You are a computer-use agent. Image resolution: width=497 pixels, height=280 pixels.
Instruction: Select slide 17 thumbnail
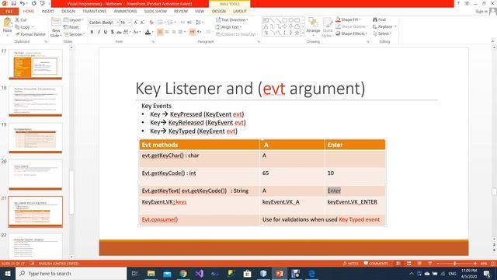pos(36,64)
